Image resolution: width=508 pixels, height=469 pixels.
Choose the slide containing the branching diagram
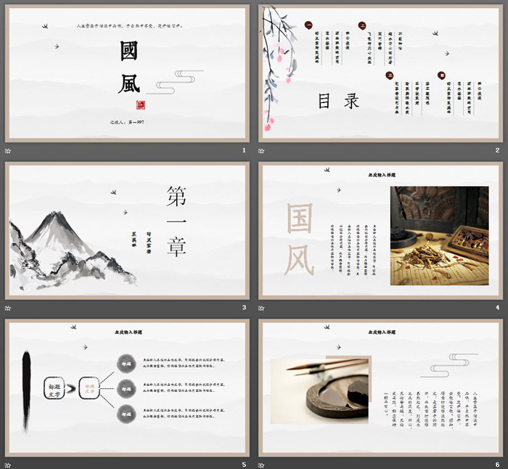127,387
